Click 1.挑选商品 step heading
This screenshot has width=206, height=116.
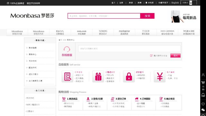[x=72, y=99]
